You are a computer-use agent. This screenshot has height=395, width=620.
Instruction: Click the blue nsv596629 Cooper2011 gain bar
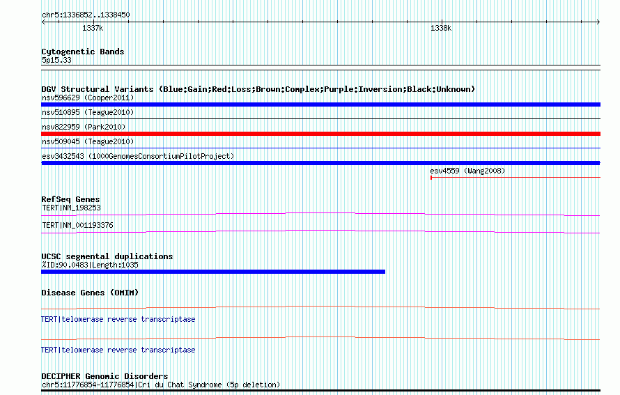[x=320, y=104]
